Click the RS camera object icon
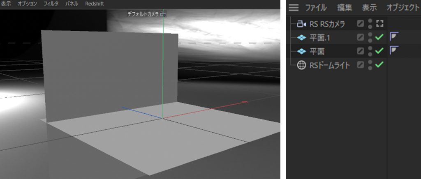Viewport: 421px width, 179px height. tap(301, 24)
